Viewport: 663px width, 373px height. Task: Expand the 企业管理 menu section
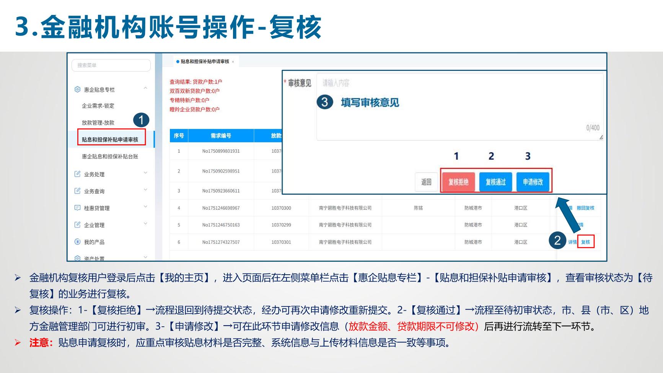[x=145, y=224]
